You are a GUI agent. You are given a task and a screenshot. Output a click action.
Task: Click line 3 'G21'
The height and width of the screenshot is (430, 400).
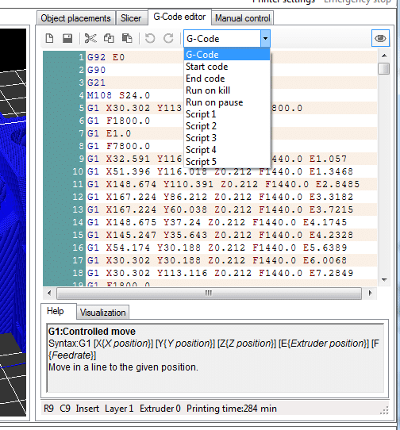96,83
